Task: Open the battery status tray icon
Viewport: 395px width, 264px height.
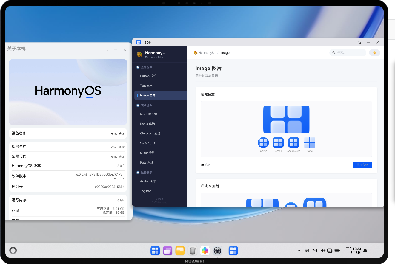Action: coord(337,251)
